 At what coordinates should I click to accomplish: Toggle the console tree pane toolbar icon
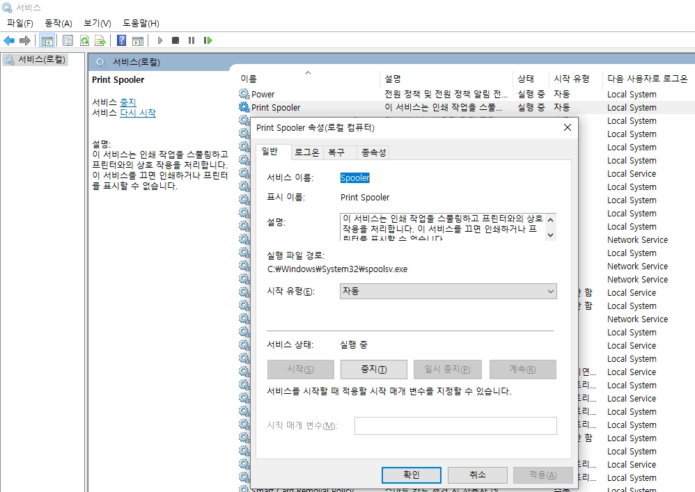tap(47, 41)
